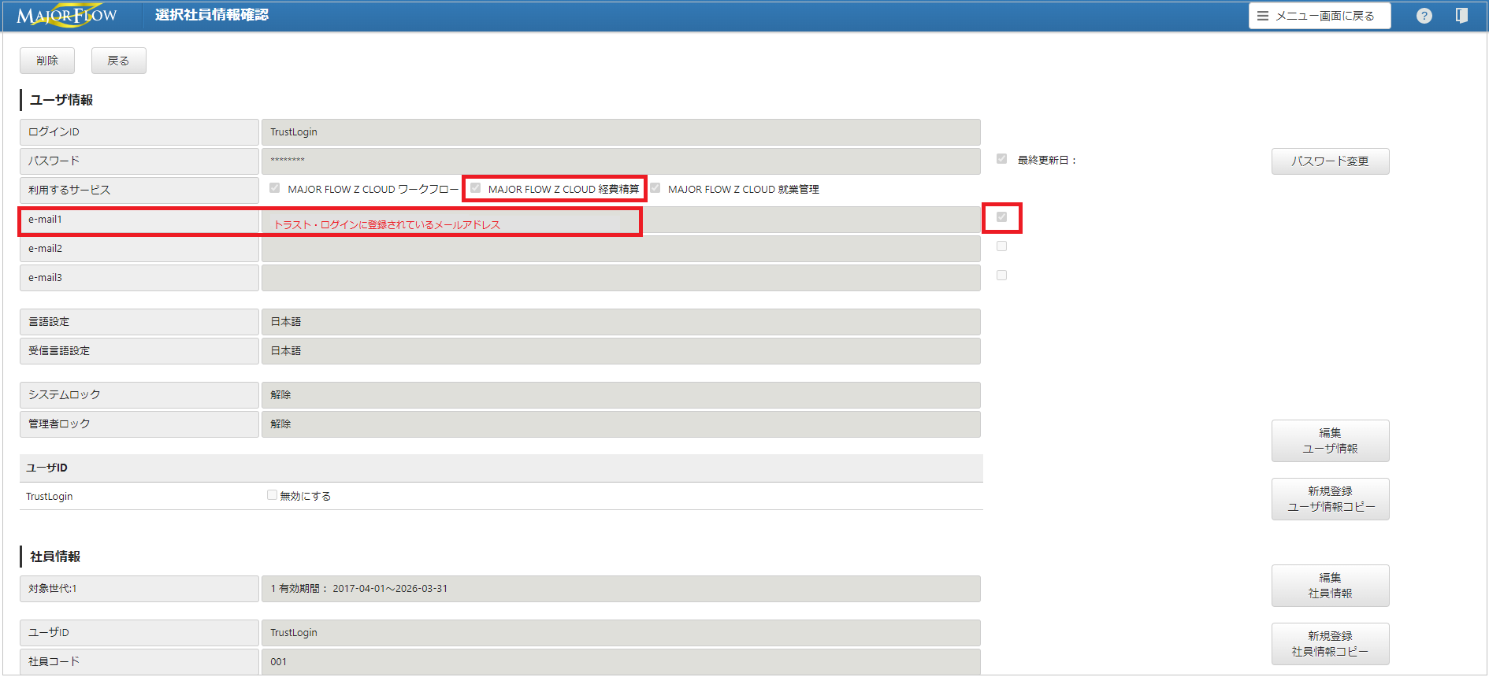Toggle the checkbox beside e-mail2 row
Viewport: 1489px width, 677px height.
point(1001,246)
